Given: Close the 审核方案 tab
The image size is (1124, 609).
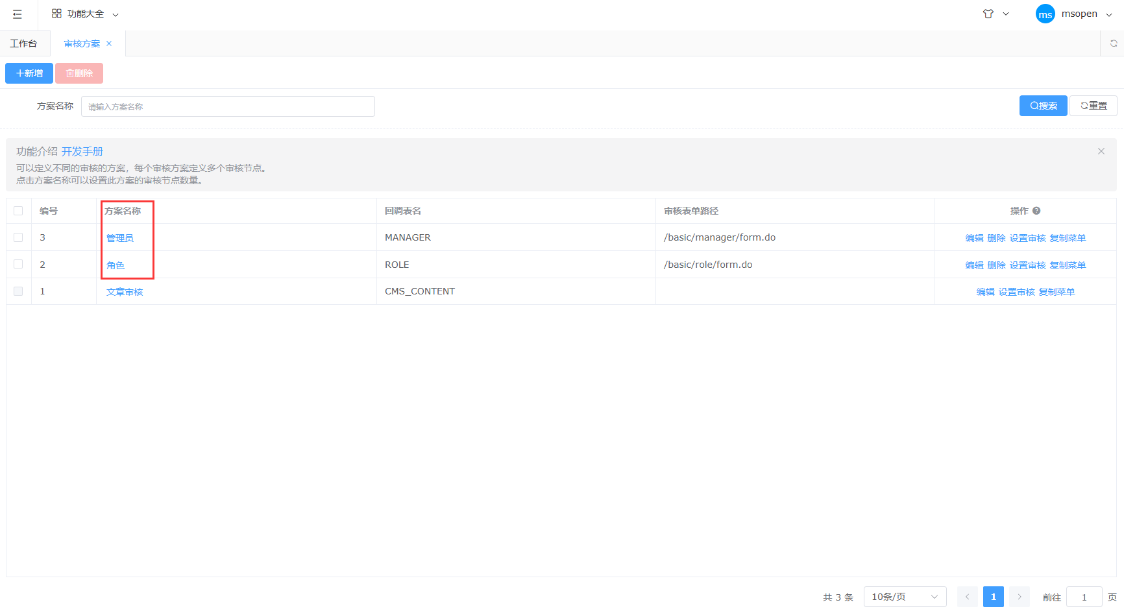Looking at the screenshot, I should [109, 43].
